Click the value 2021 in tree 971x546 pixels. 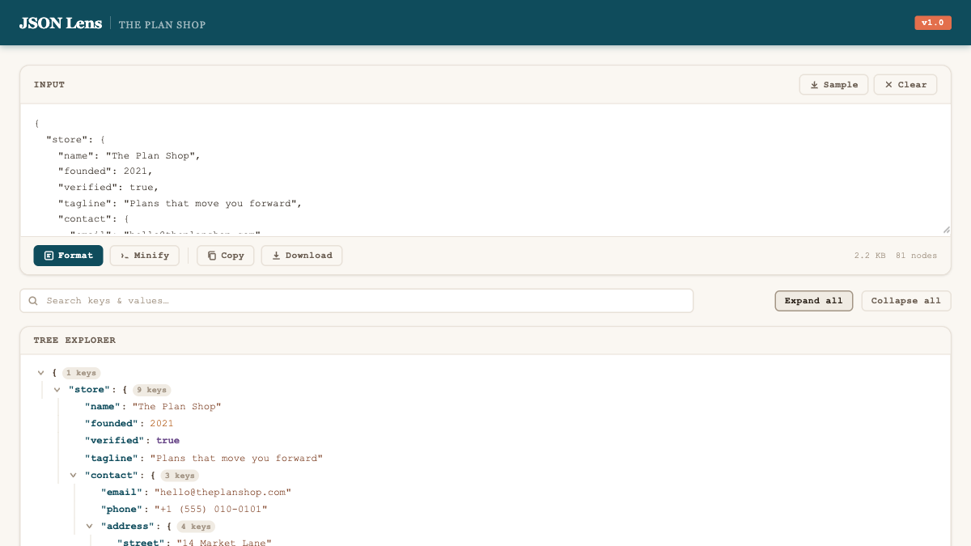coord(162,424)
